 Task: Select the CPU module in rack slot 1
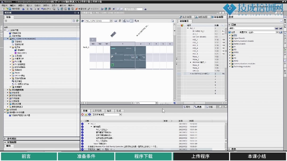click(123, 58)
